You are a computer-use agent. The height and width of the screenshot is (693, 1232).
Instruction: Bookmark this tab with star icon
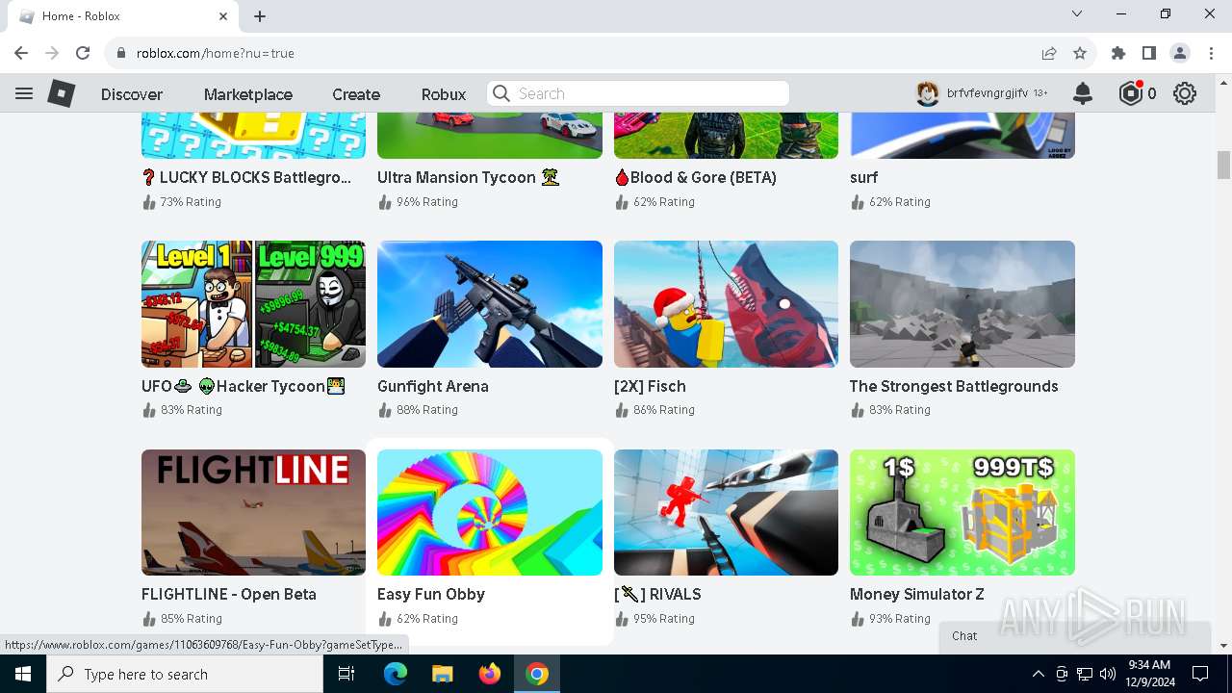(x=1080, y=53)
